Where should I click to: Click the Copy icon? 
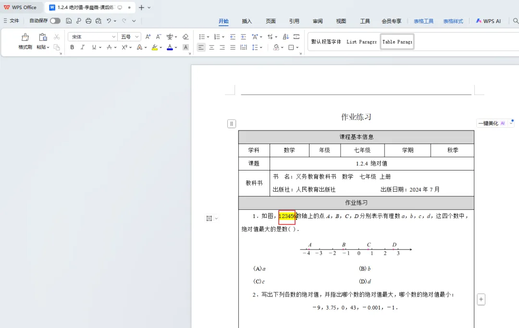pyautogui.click(x=57, y=47)
